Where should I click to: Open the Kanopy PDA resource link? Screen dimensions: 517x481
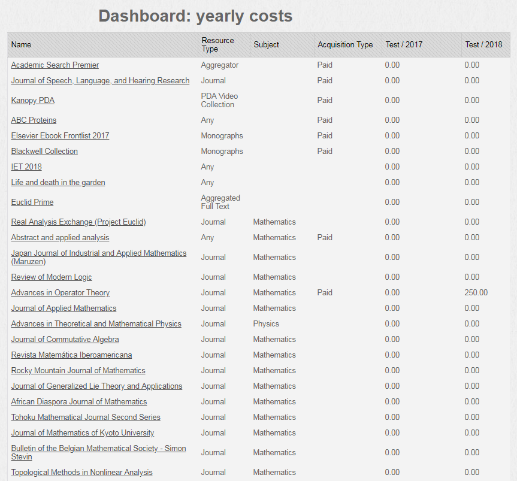pos(32,100)
